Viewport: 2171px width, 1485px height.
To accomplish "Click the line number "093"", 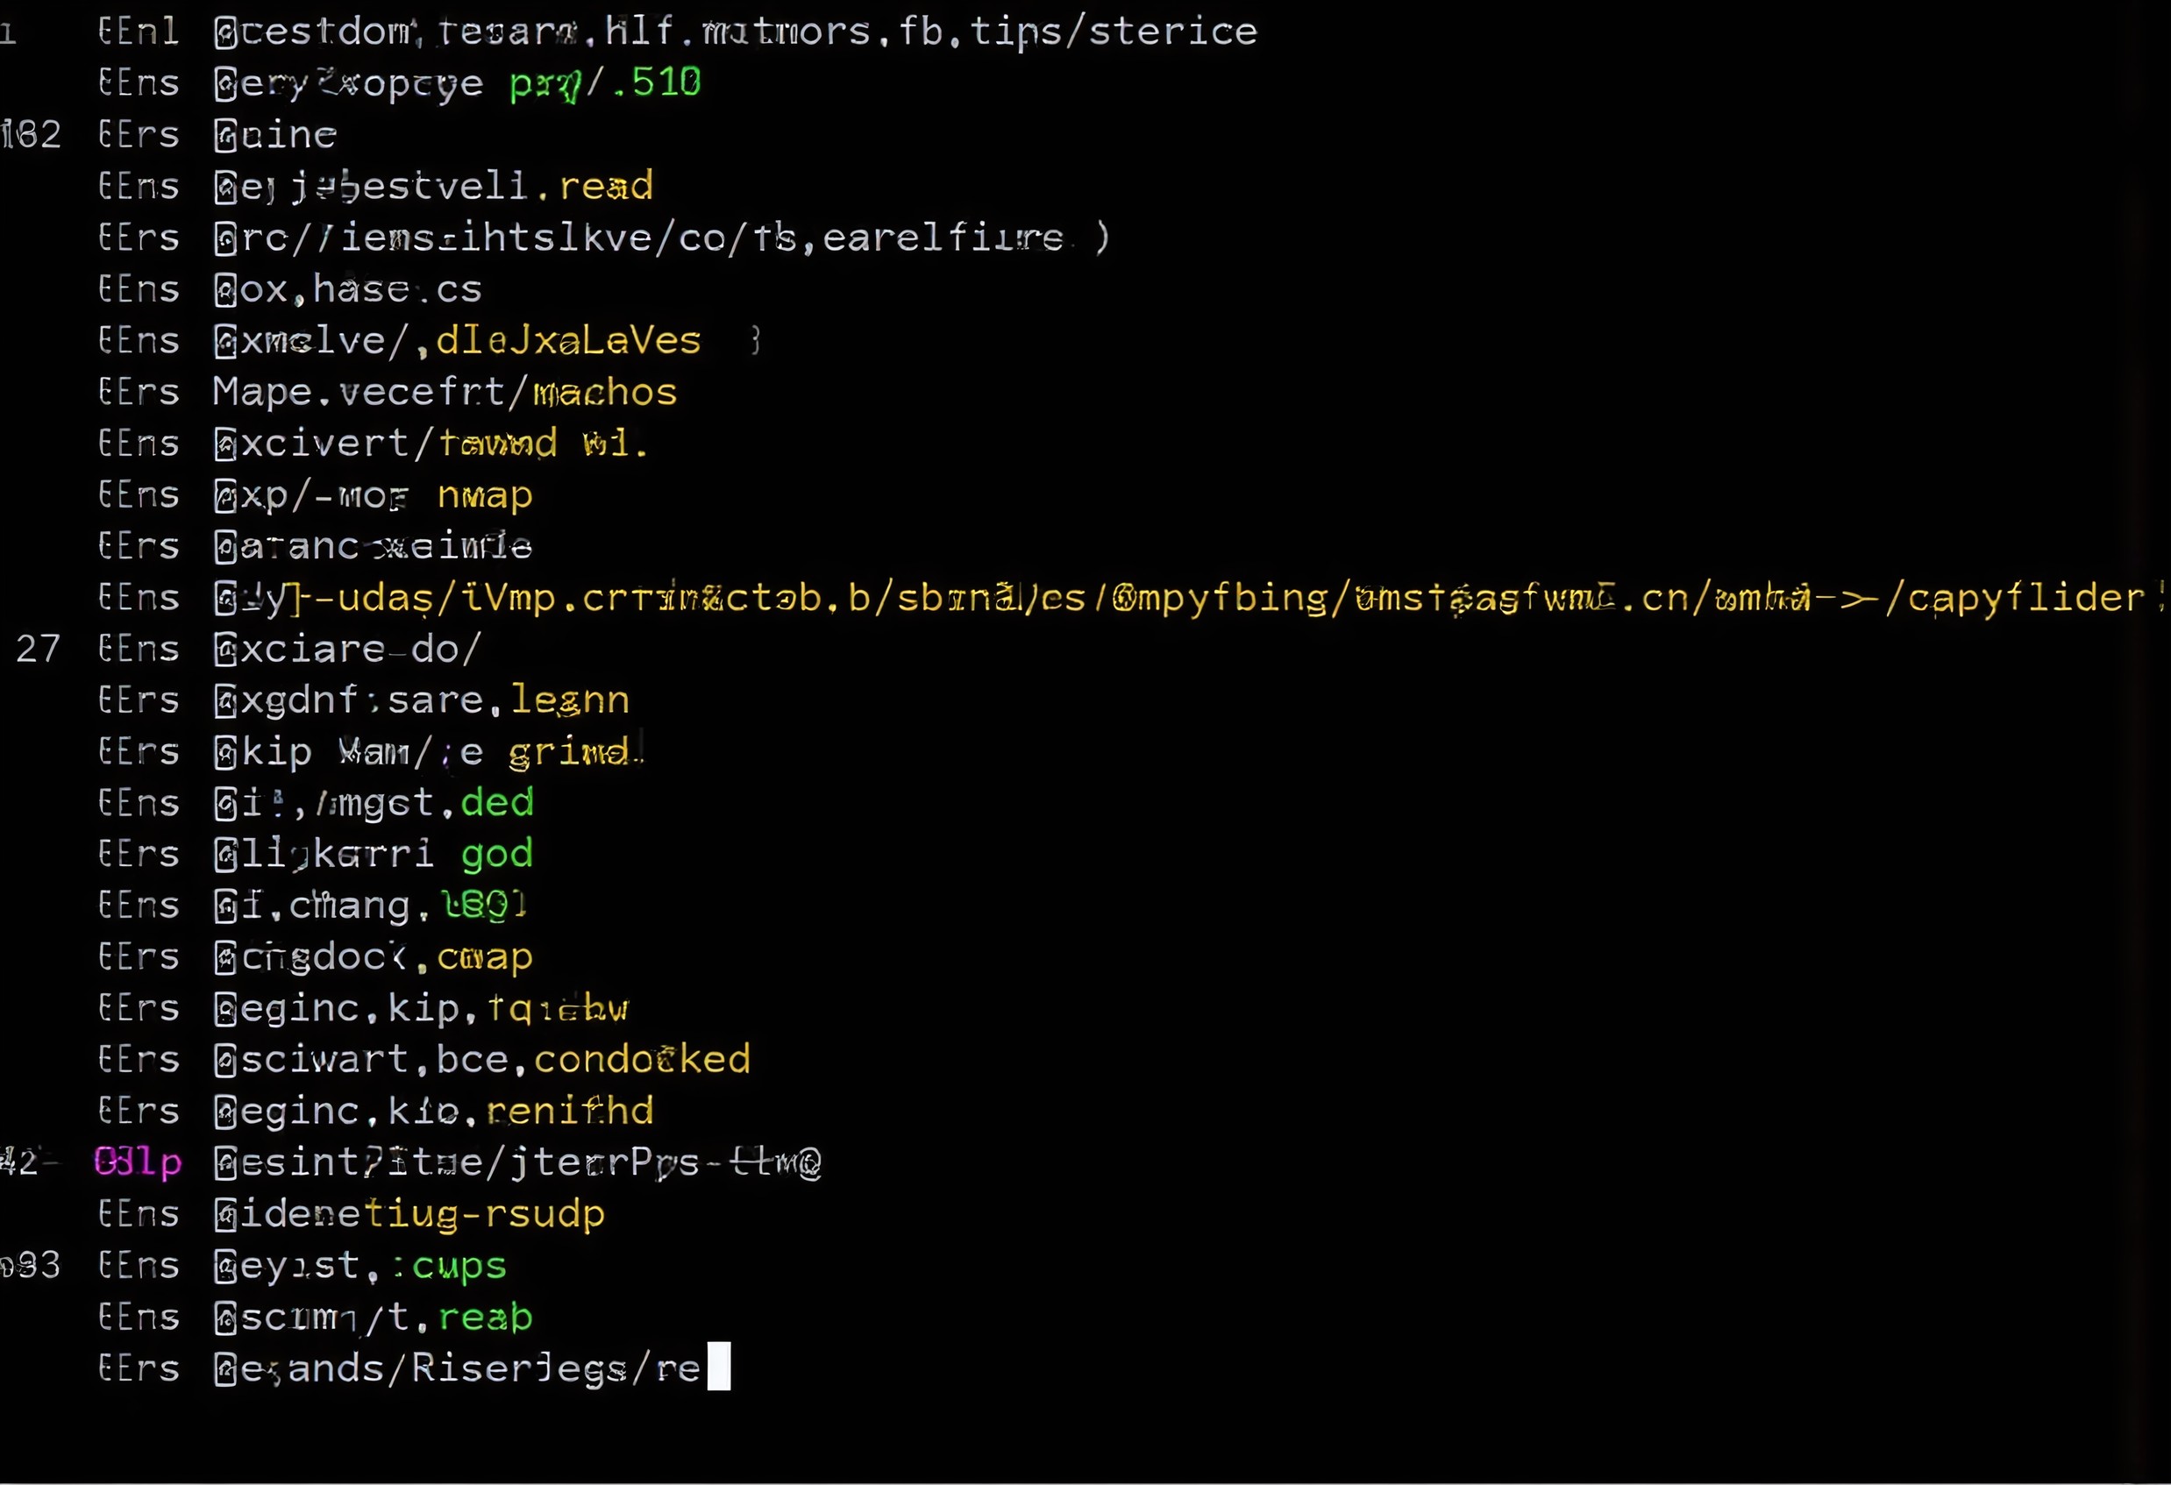I will coord(31,1267).
